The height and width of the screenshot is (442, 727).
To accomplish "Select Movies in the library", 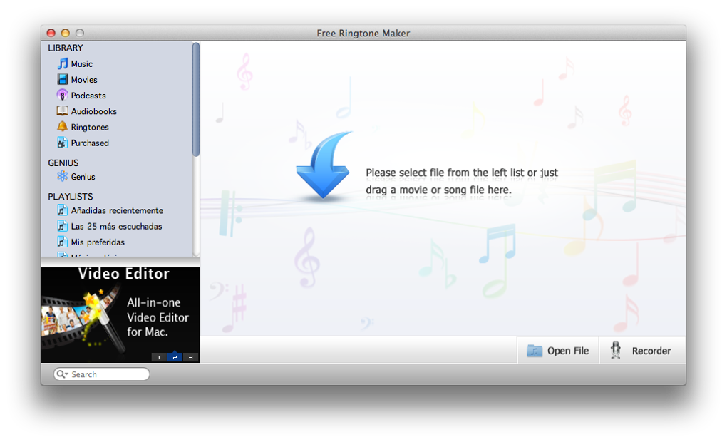I will click(84, 79).
